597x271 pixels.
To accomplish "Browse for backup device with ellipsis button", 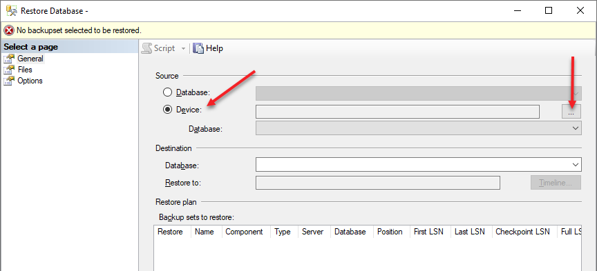I will point(571,112).
